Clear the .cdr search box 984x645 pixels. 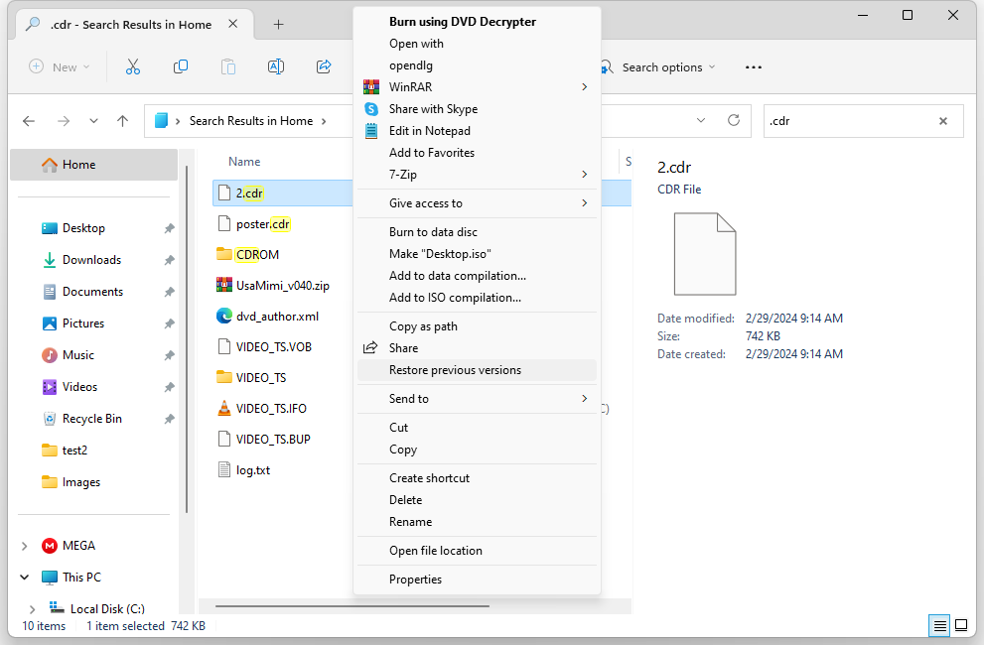point(942,120)
